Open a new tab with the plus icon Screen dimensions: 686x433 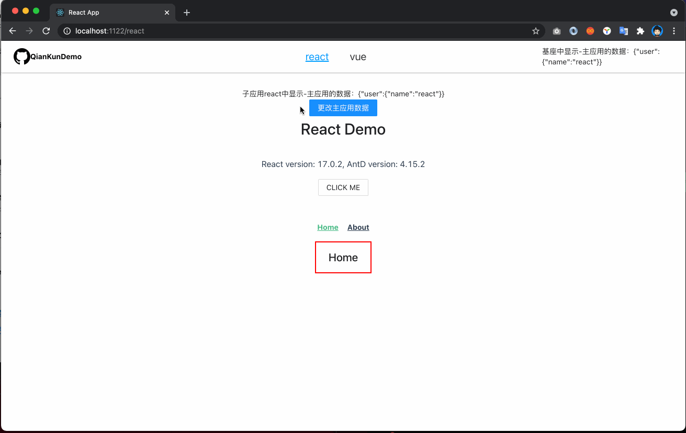pyautogui.click(x=187, y=13)
